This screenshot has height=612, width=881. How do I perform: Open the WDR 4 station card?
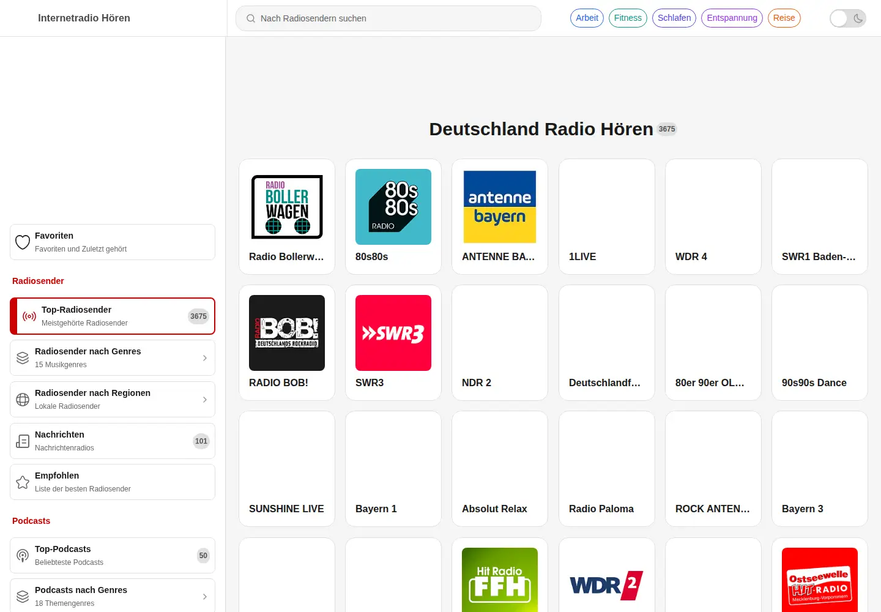[713, 217]
